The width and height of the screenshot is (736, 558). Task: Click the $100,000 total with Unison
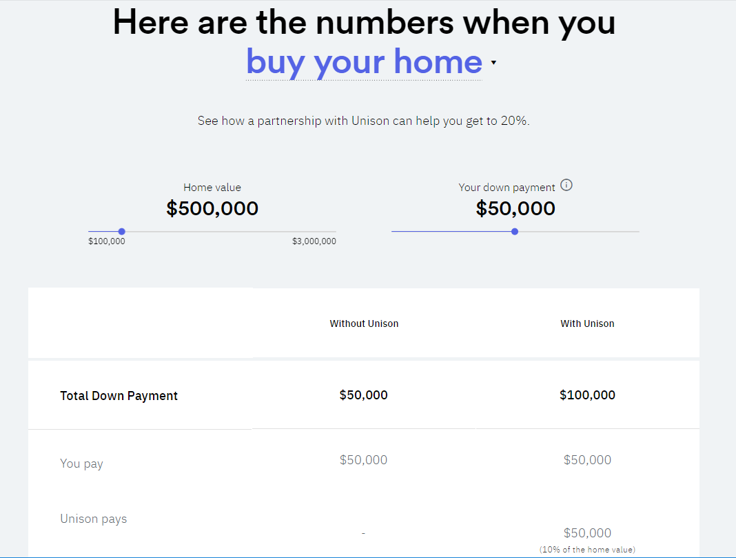pyautogui.click(x=587, y=395)
